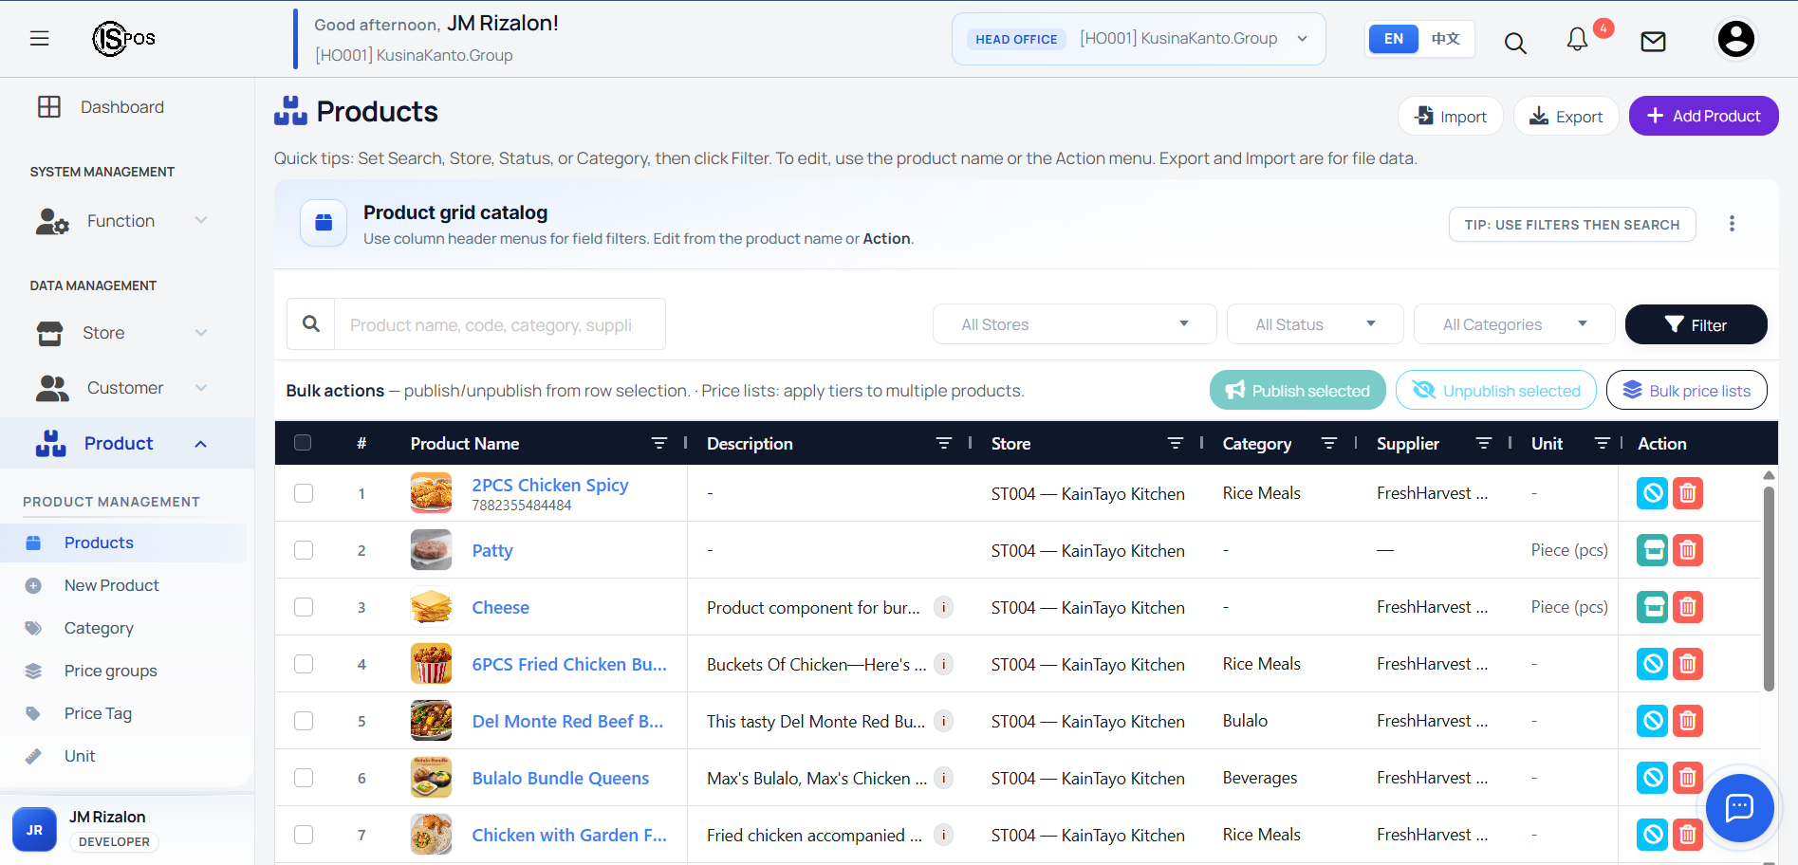Click the Export button
Image resolution: width=1798 pixels, height=865 pixels.
point(1566,116)
